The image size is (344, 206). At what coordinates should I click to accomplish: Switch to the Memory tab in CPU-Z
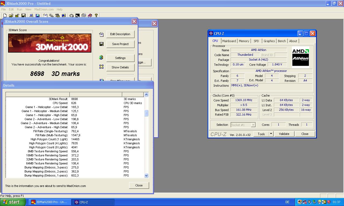[244, 41]
